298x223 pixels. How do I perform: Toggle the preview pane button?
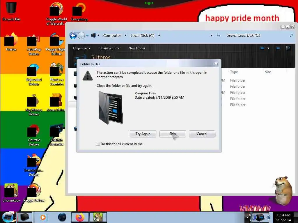pyautogui.click(x=278, y=48)
